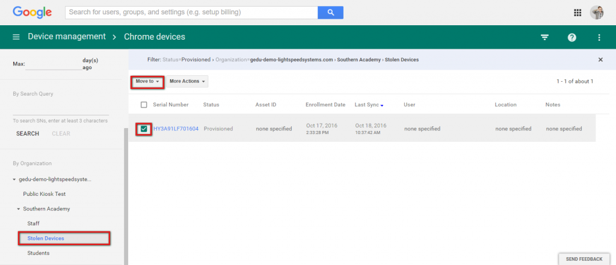Viewport: 616px width, 265px height.
Task: Select Public Kiosk Test organization
Action: (44, 194)
